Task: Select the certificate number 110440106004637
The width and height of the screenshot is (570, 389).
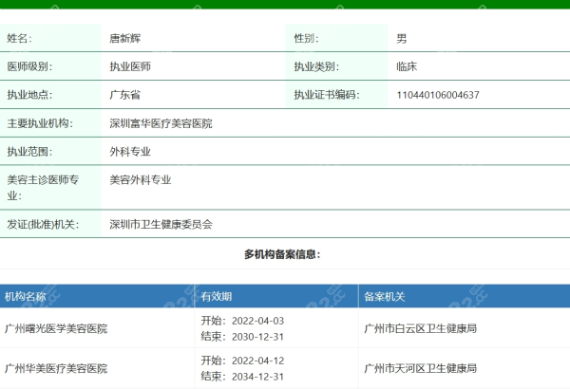Action: point(437,95)
